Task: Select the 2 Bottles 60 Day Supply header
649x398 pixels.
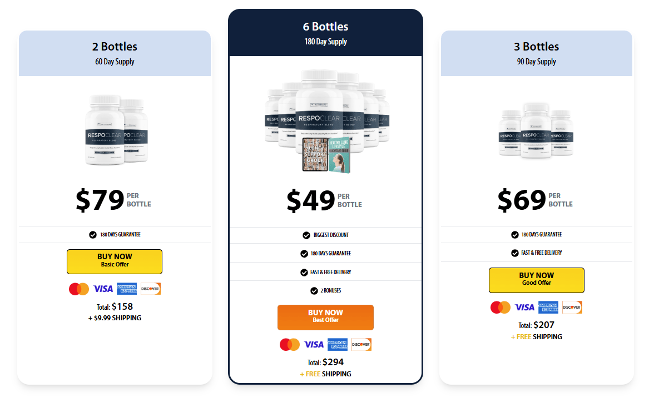Action: pos(115,53)
